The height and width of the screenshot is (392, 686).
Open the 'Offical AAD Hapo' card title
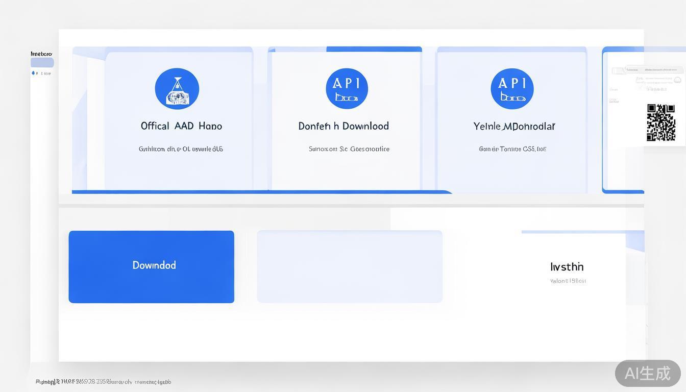[x=181, y=126]
